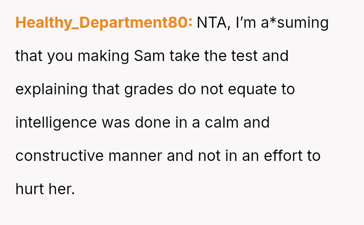The height and width of the screenshot is (225, 364).
Task: Click the word "manner" in the comment
Action: tap(135, 156)
